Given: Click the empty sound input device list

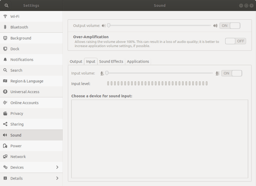Looking at the screenshot, I should pos(160,139).
